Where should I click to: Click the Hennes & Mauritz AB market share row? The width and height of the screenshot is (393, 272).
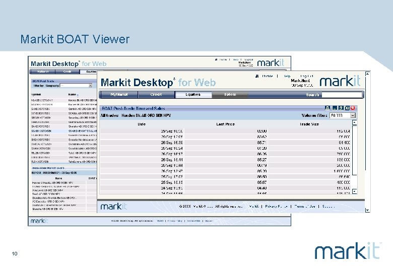coord(64,183)
